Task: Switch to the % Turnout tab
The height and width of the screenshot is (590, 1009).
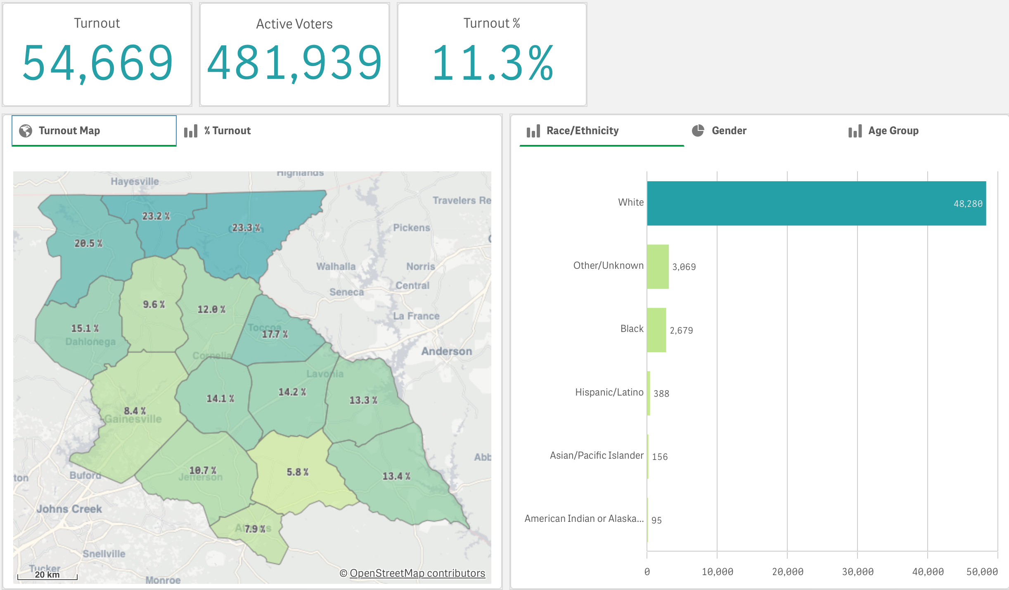Action: pos(227,131)
